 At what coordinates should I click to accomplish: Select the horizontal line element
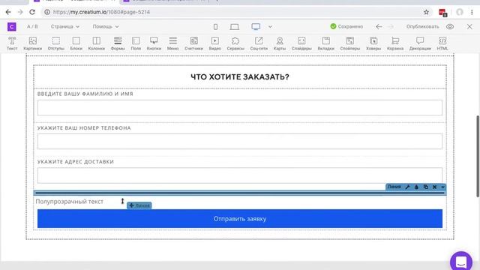tap(240, 193)
